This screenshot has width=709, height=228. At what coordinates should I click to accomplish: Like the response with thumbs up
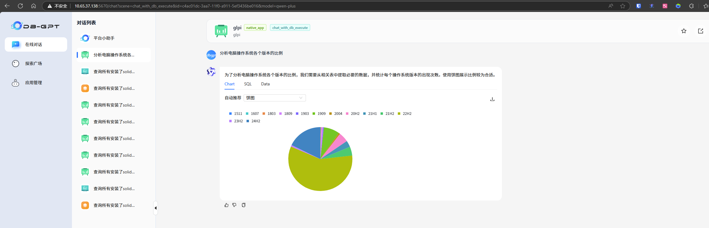click(227, 205)
